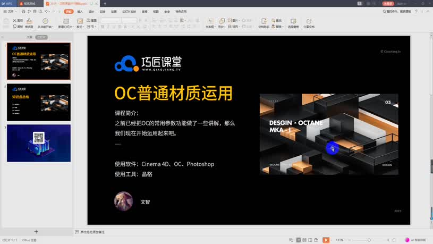Expand the Replace dropdown arrow
433x244 pixels.
[283, 27]
